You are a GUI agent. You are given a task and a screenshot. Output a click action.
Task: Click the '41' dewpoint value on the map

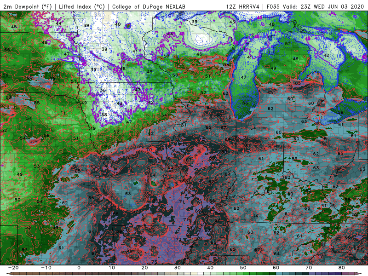pyautogui.click(x=135, y=51)
